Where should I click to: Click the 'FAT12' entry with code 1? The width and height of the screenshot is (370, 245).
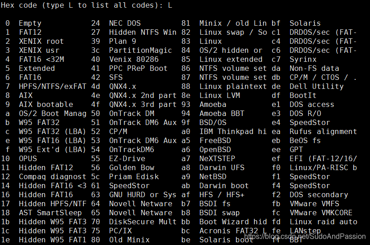(30, 32)
